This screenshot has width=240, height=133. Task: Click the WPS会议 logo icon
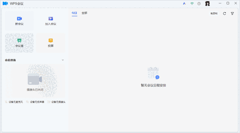coord(5,3)
